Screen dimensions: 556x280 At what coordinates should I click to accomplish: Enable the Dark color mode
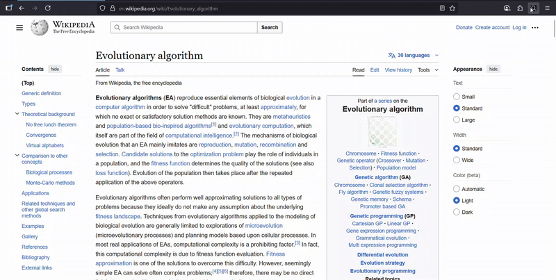457,212
